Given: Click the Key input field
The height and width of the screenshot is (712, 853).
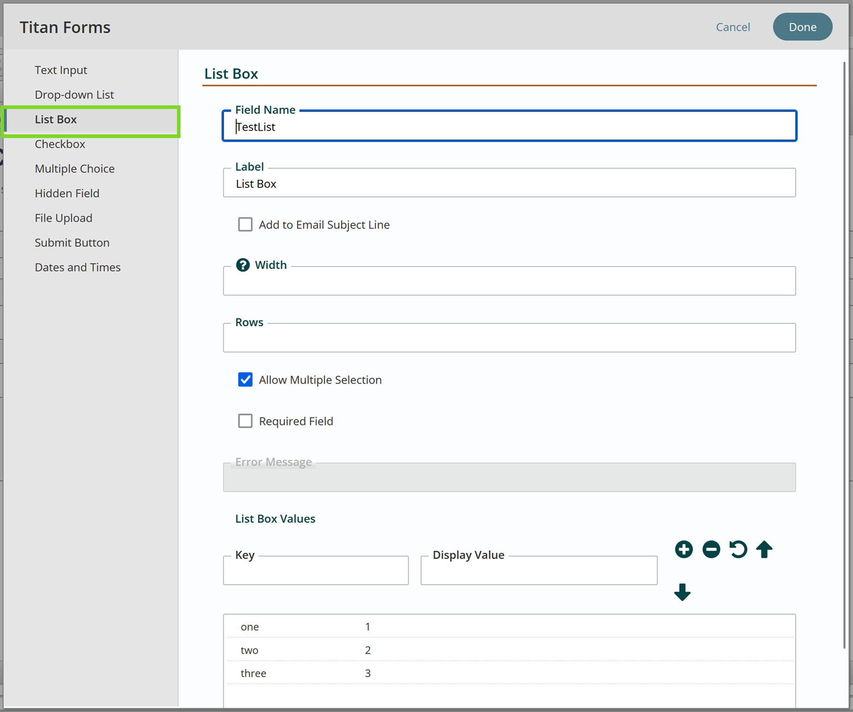Looking at the screenshot, I should pyautogui.click(x=316, y=570).
